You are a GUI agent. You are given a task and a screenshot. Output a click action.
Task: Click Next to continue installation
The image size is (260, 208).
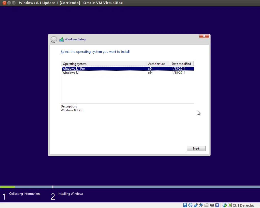point(196,149)
